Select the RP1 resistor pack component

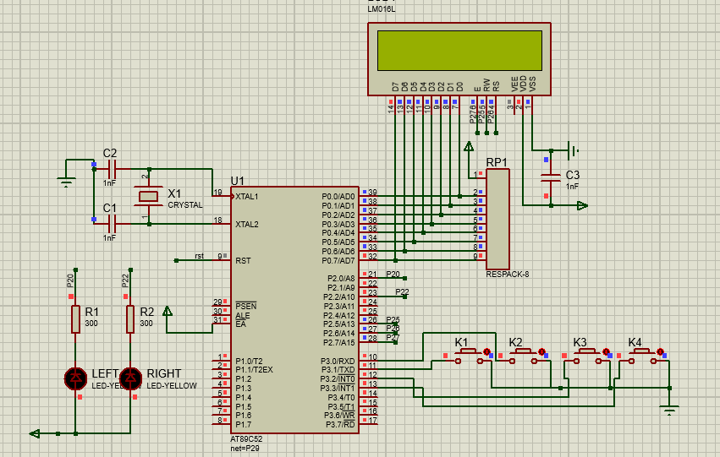[497, 219]
